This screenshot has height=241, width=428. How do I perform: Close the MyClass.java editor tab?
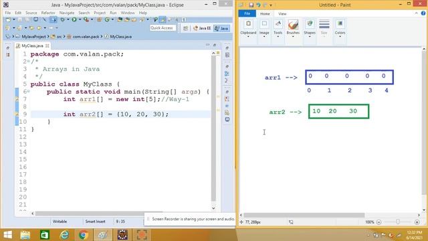47,46
